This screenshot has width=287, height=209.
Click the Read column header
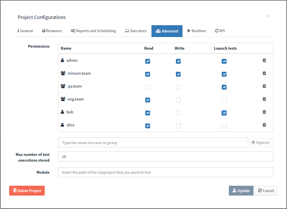149,48
